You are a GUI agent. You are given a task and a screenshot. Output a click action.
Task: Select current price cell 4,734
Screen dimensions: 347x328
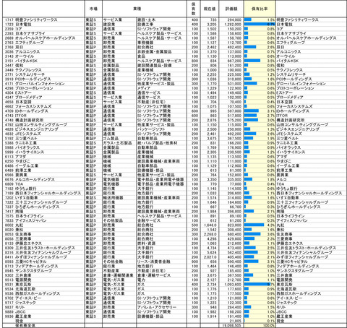[x=209, y=248]
